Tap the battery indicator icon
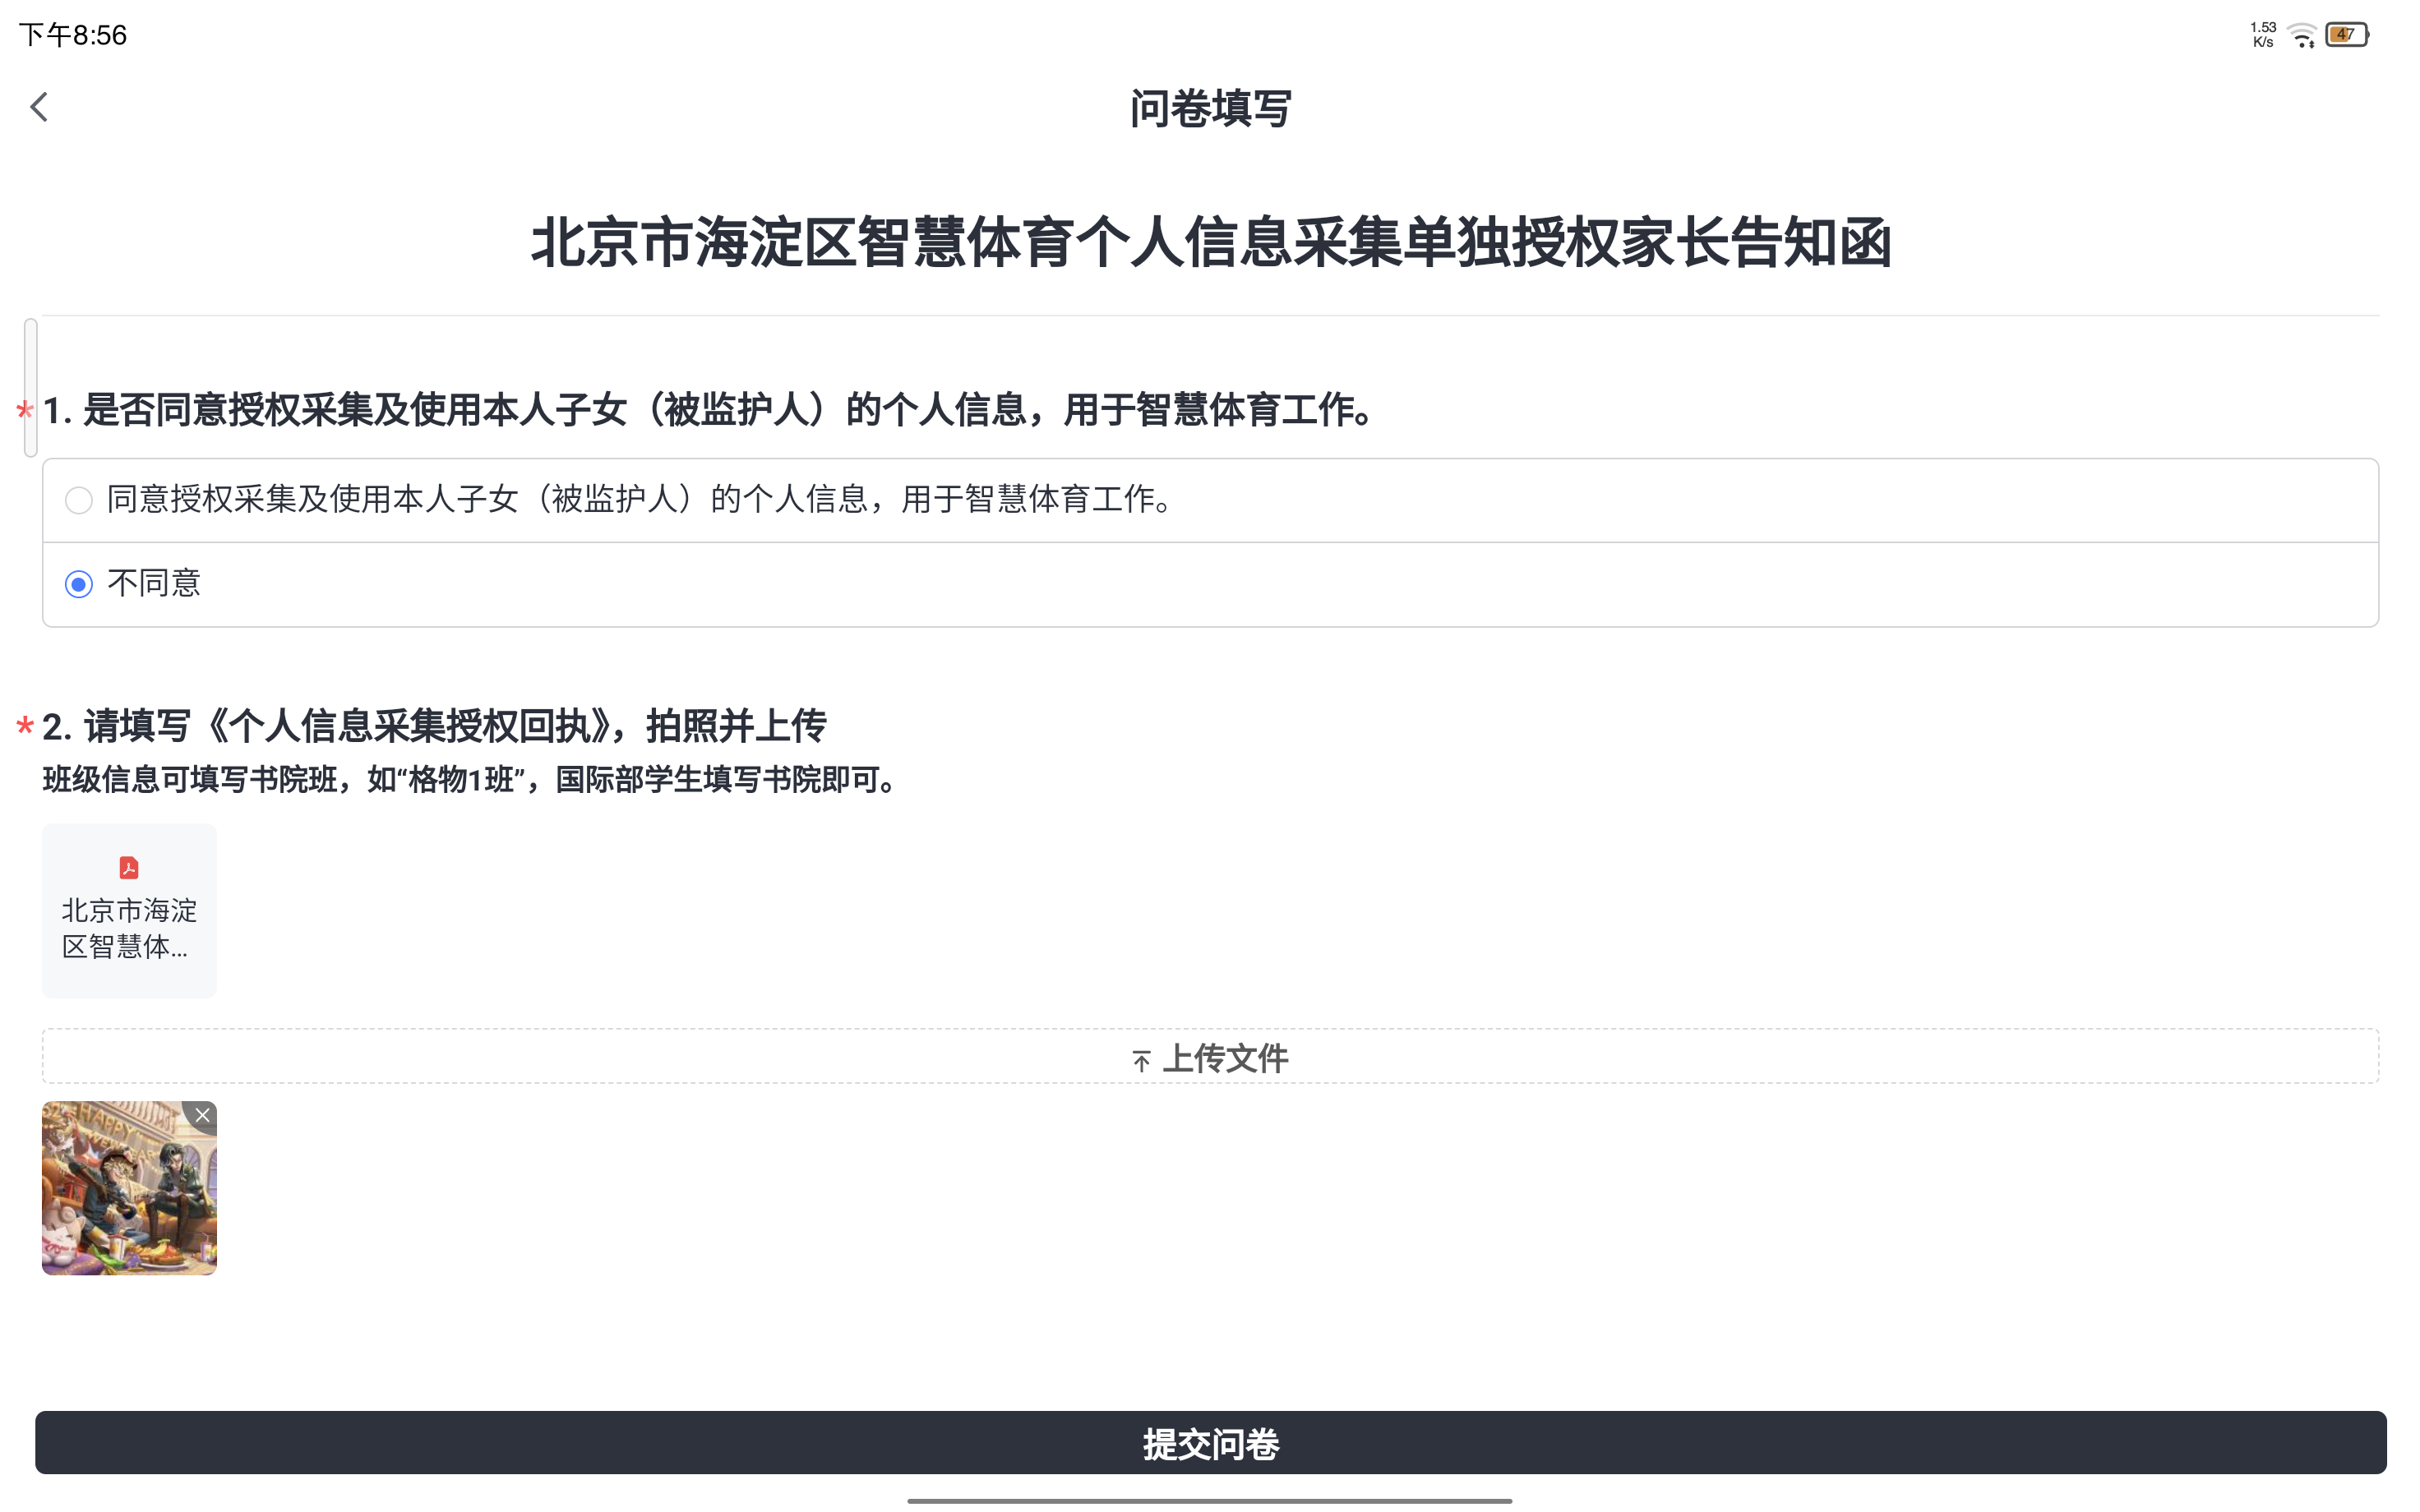Screen dimensions: 2420x1512 pyautogui.click(x=2346, y=35)
